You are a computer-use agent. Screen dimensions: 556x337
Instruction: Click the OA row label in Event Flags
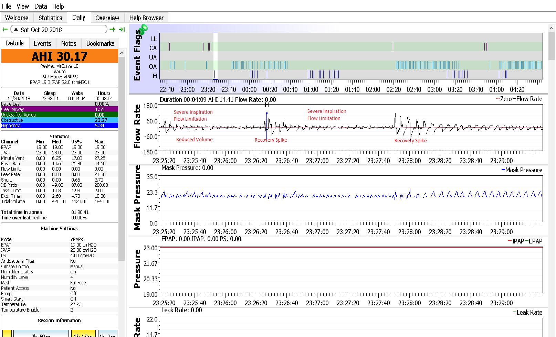[x=153, y=67]
